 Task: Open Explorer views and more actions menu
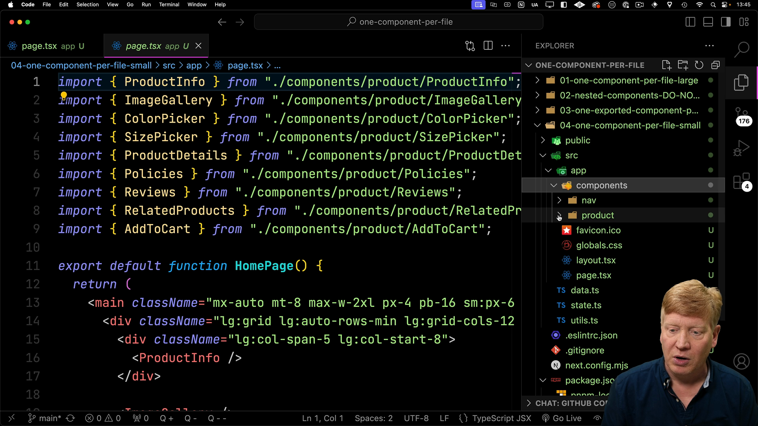[x=709, y=46]
